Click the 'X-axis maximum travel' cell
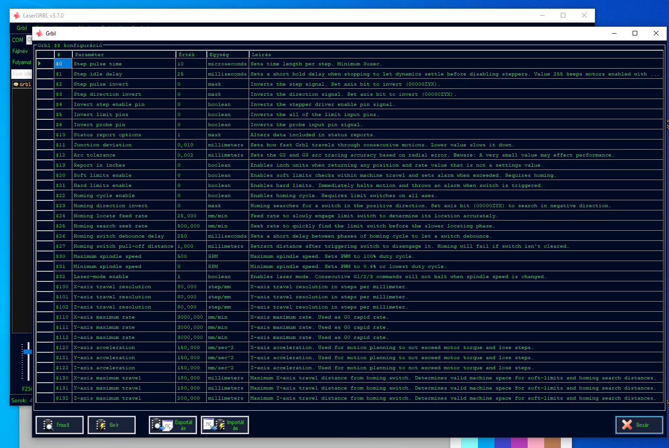 click(124, 378)
